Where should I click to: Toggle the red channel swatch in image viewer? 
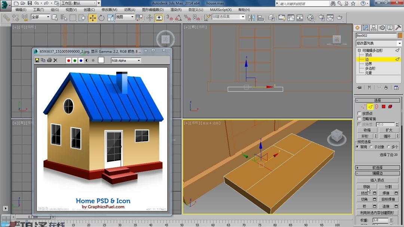coord(68,60)
